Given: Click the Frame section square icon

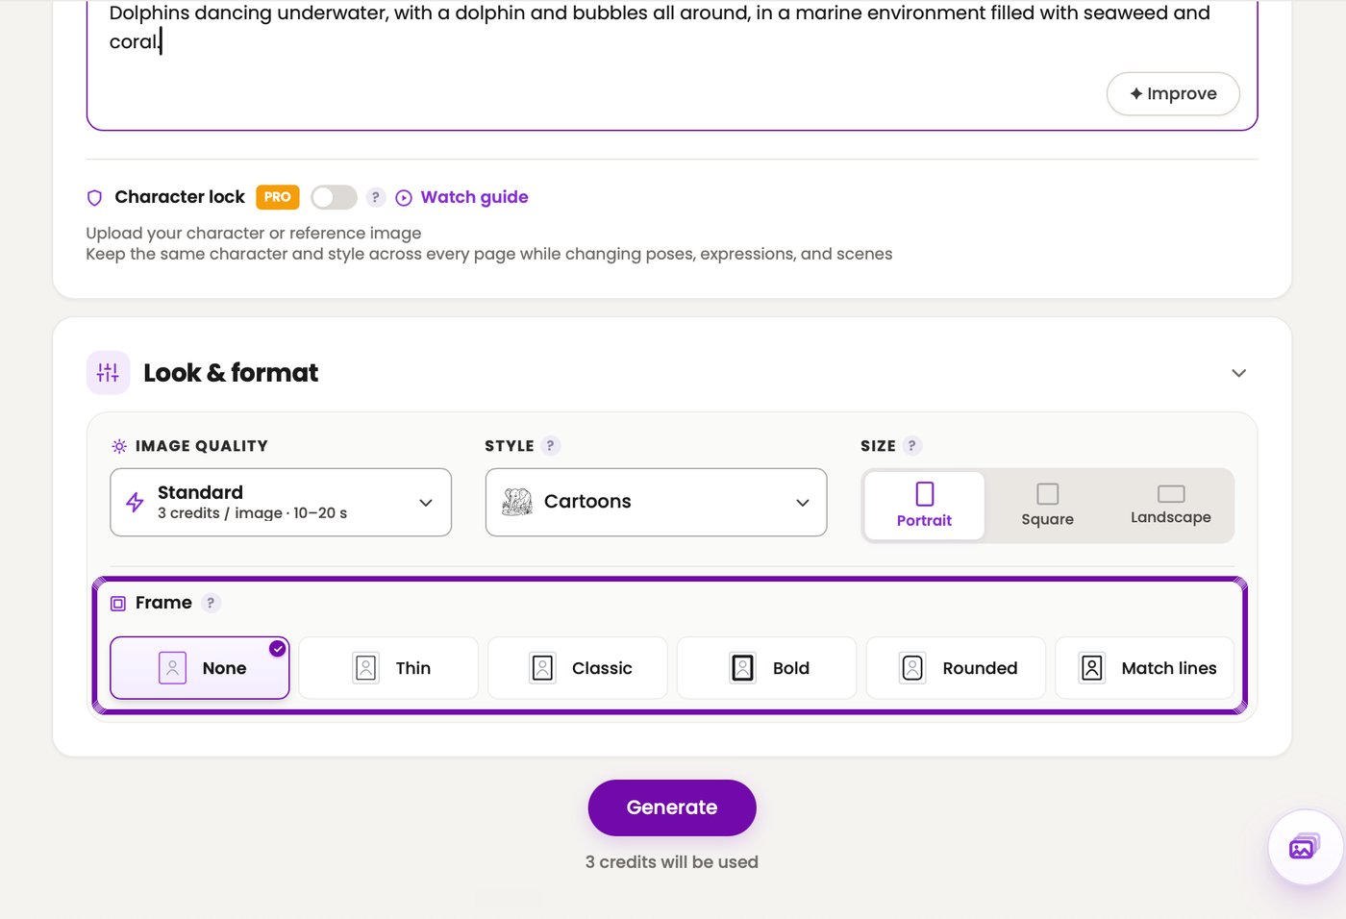Looking at the screenshot, I should coord(118,604).
